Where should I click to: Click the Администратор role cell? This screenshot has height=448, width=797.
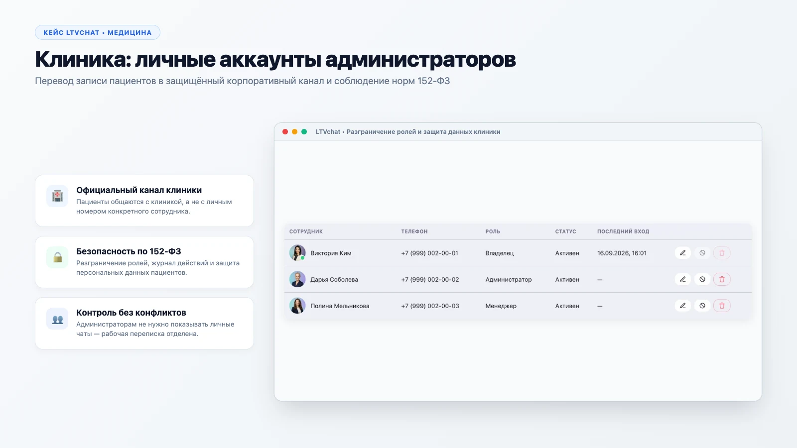click(x=509, y=279)
